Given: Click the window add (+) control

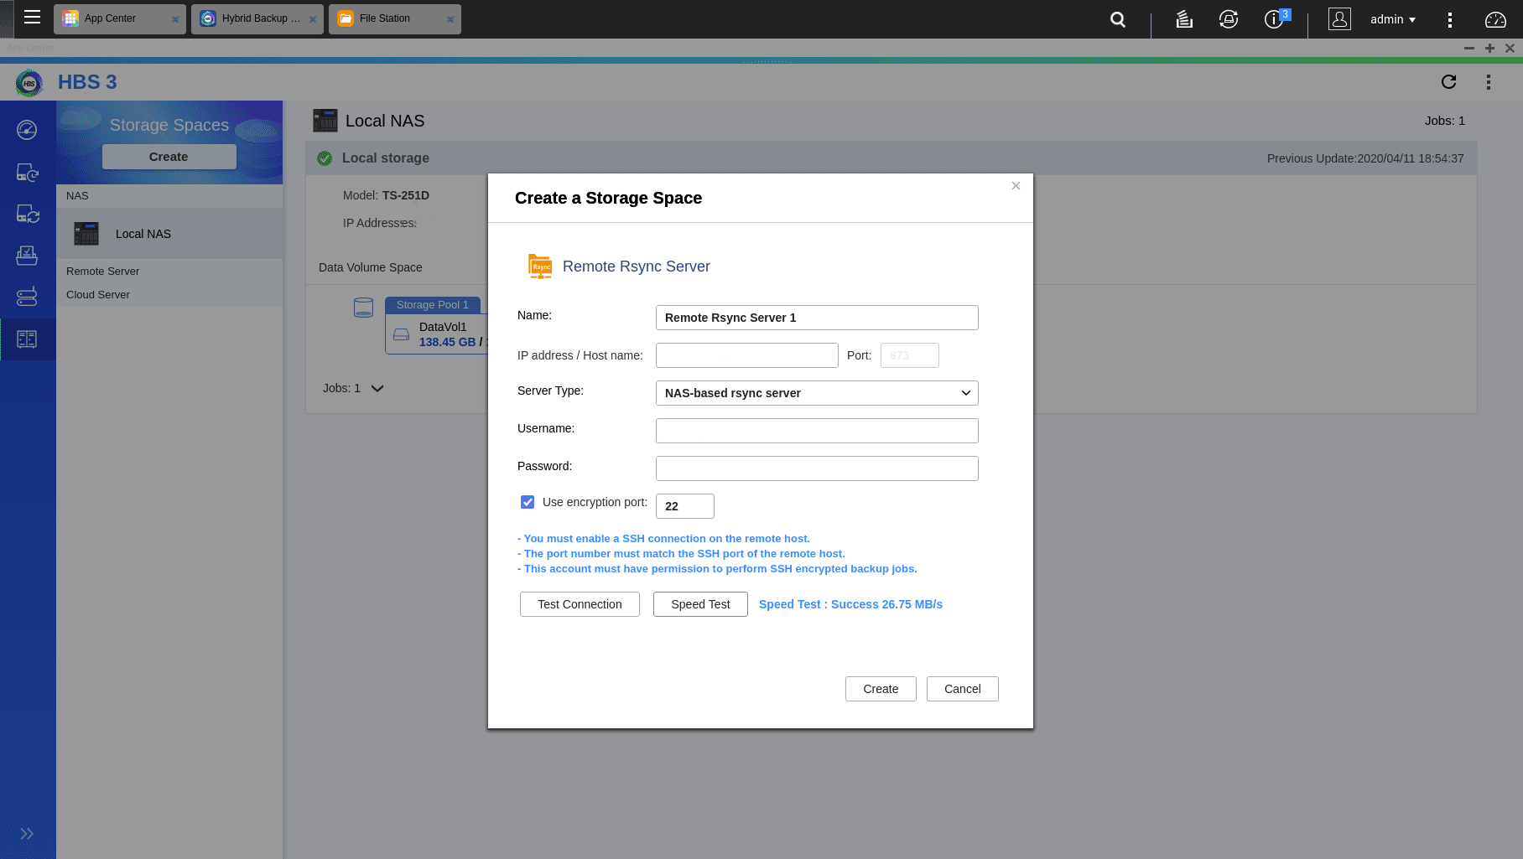Looking at the screenshot, I should (1489, 49).
